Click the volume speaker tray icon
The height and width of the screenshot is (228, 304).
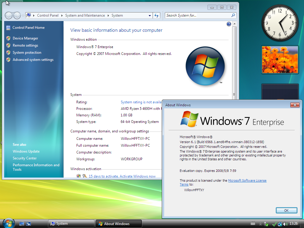(285, 224)
